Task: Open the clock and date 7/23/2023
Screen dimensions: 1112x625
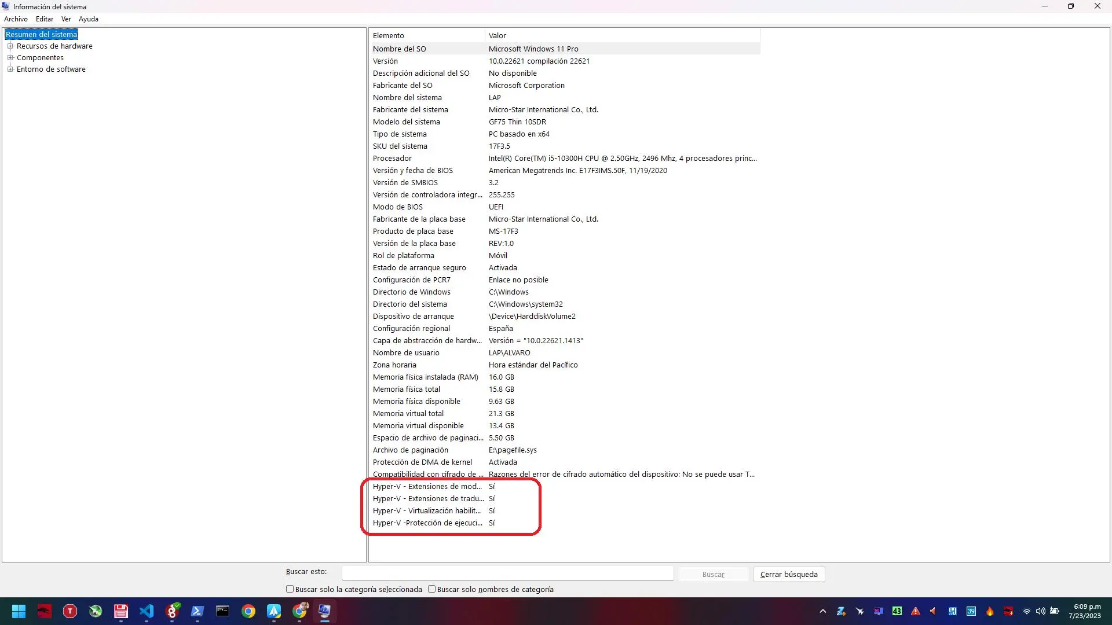Action: click(1085, 611)
